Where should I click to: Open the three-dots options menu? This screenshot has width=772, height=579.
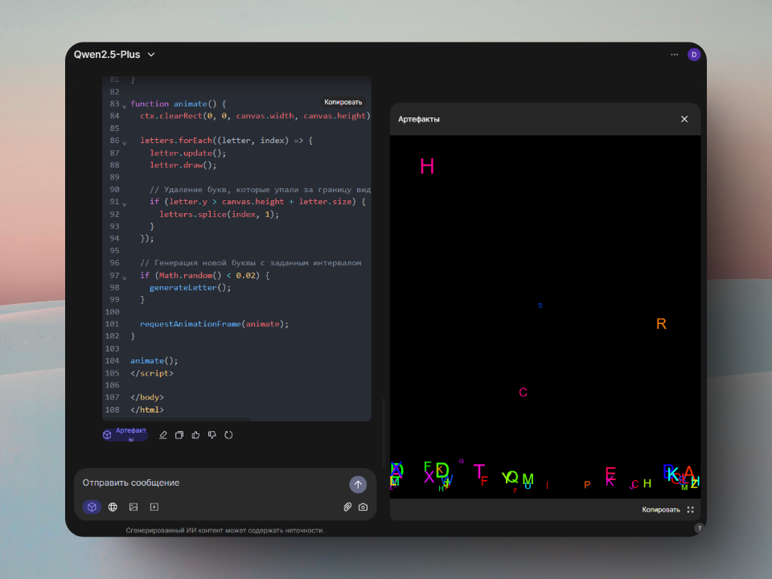click(674, 55)
